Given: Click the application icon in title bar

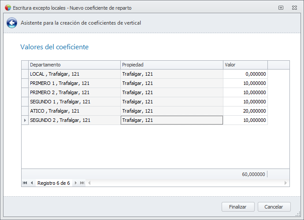Looking at the screenshot, I should pos(7,7).
